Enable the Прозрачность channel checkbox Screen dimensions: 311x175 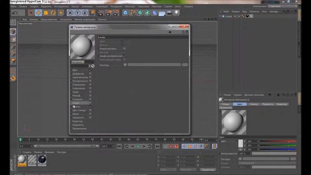(90, 81)
